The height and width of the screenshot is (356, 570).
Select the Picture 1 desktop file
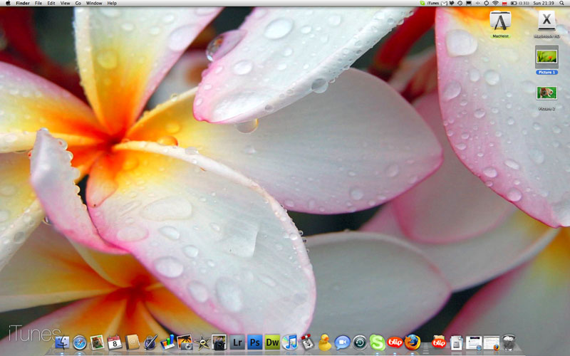(546, 60)
